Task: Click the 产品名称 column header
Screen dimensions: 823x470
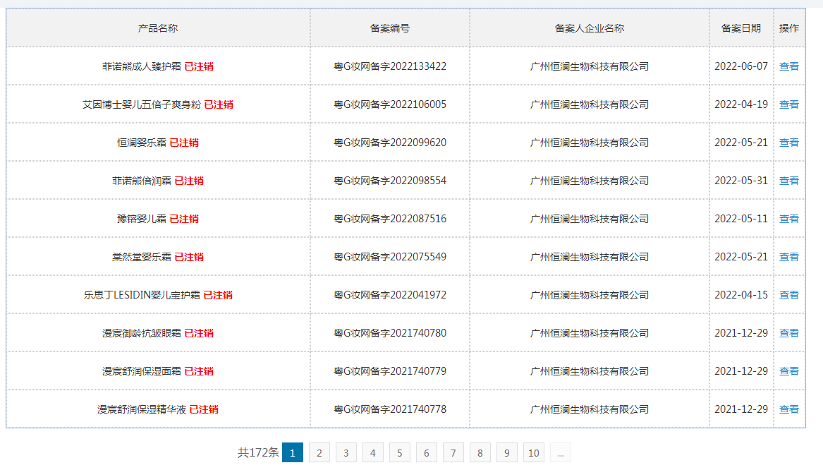Action: point(158,28)
